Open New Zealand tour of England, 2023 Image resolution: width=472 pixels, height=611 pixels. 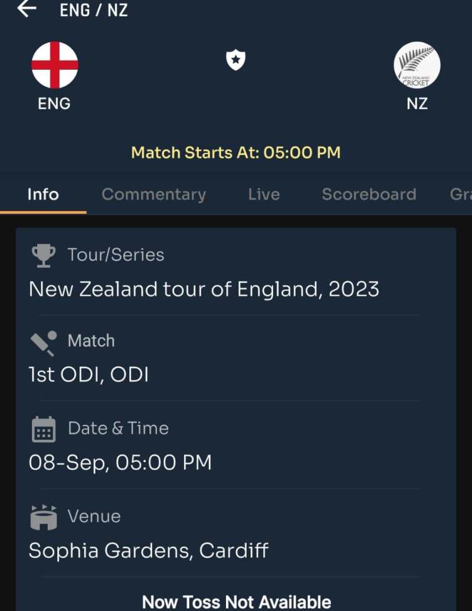(x=204, y=290)
